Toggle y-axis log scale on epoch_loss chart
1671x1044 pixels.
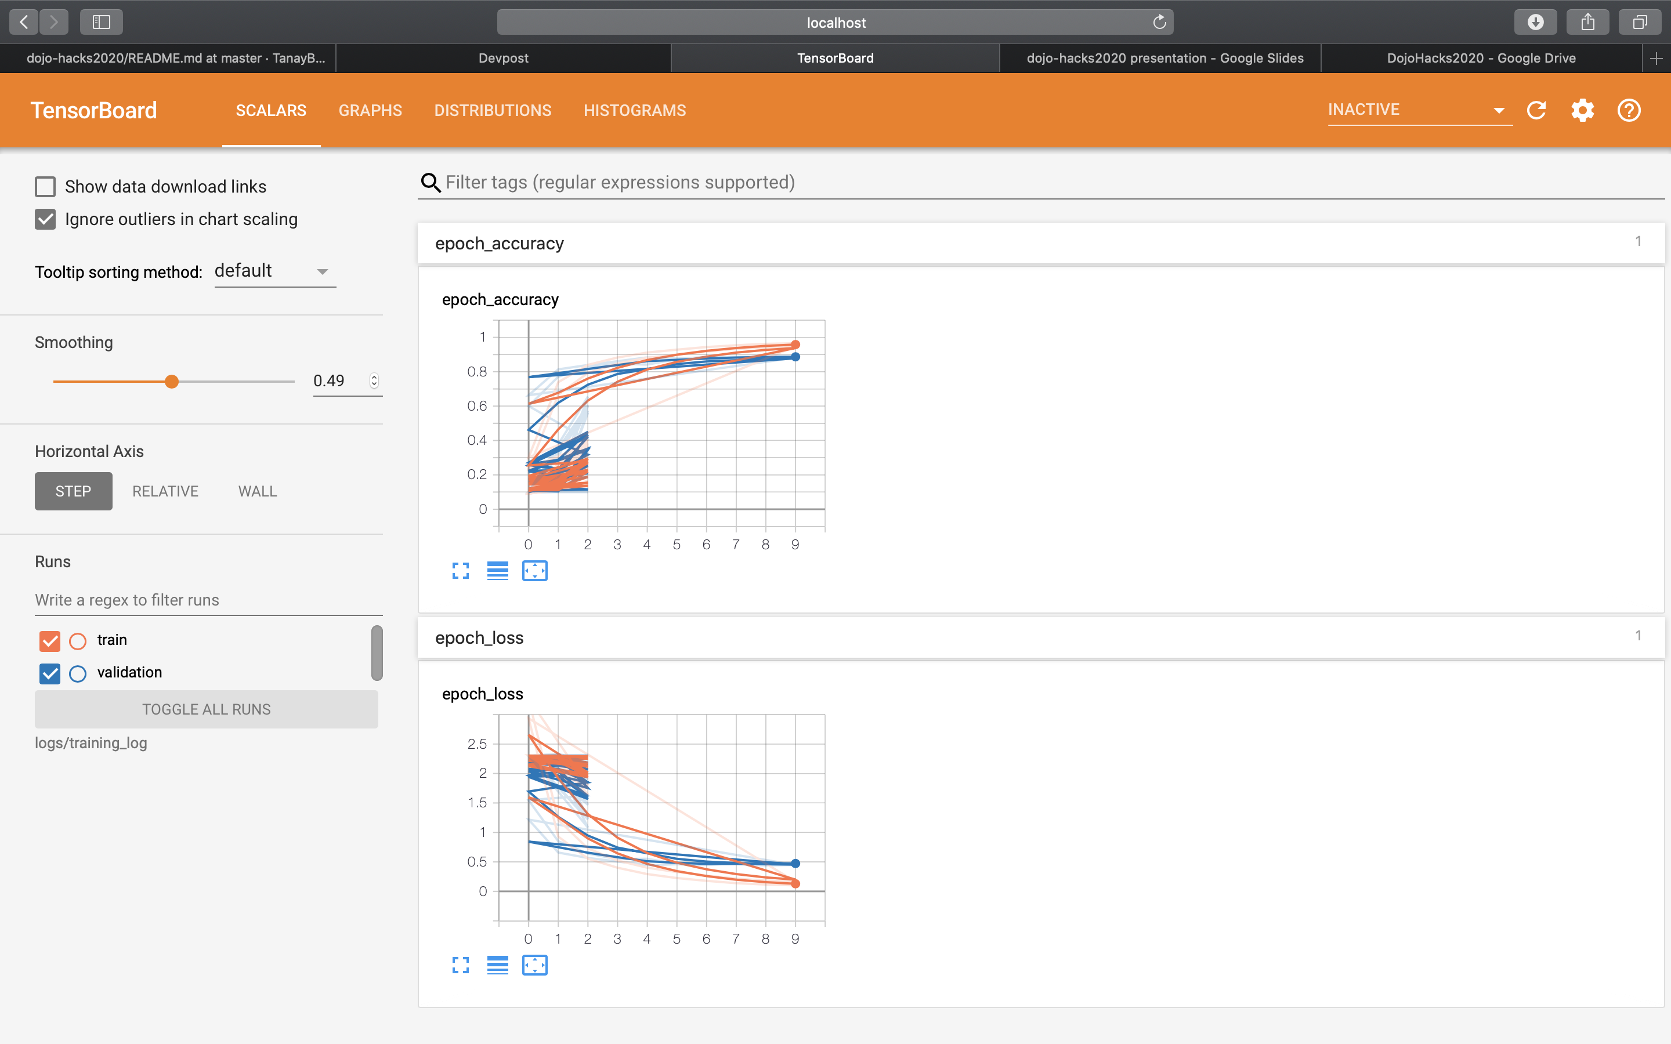(497, 965)
